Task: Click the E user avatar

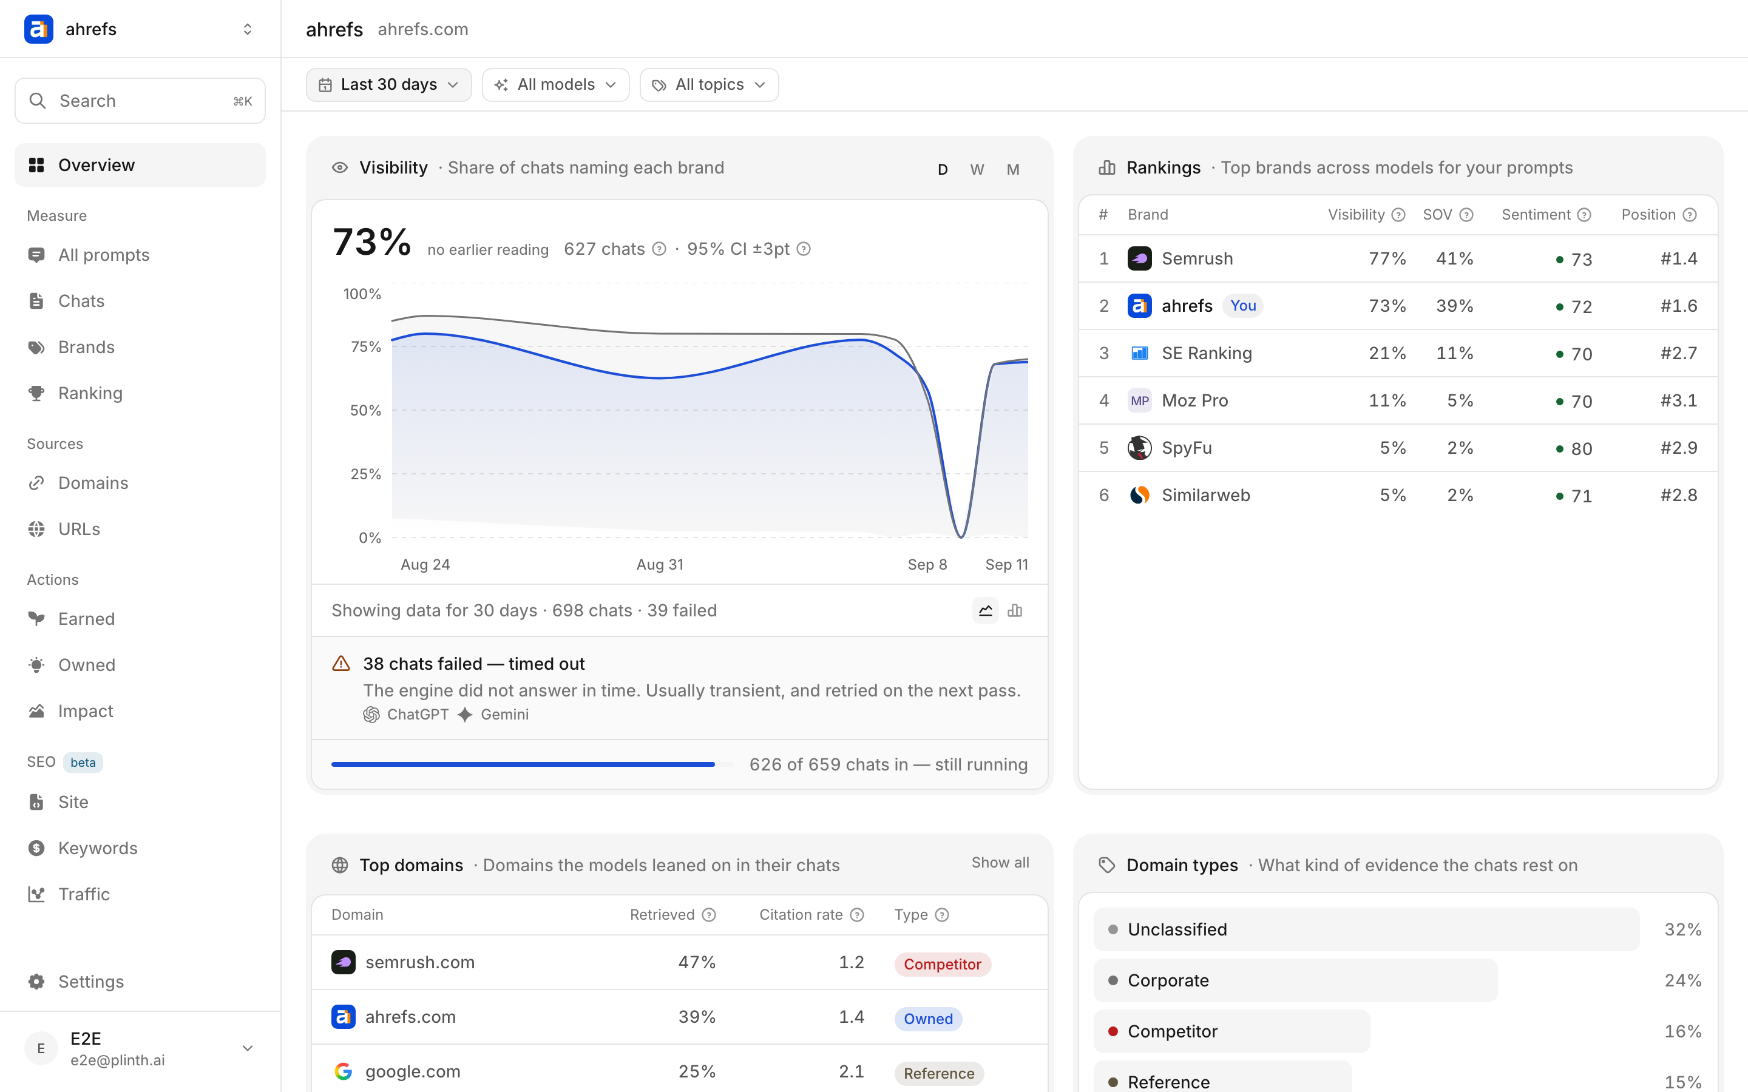Action: coord(41,1048)
